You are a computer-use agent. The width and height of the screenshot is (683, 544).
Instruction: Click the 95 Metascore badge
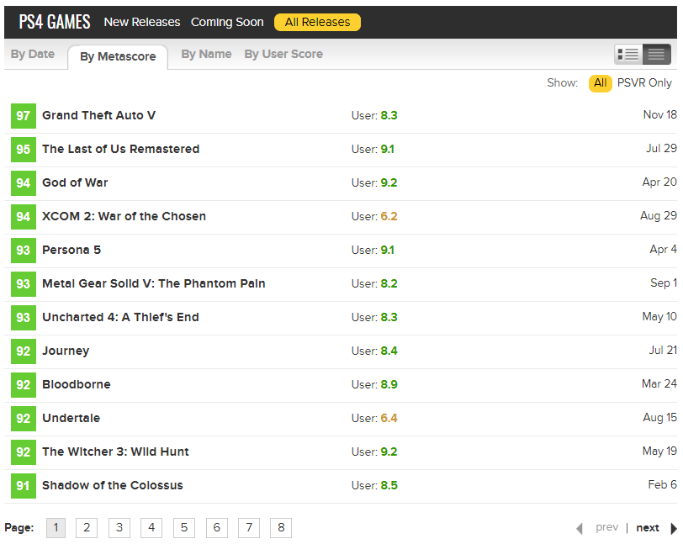[23, 150]
